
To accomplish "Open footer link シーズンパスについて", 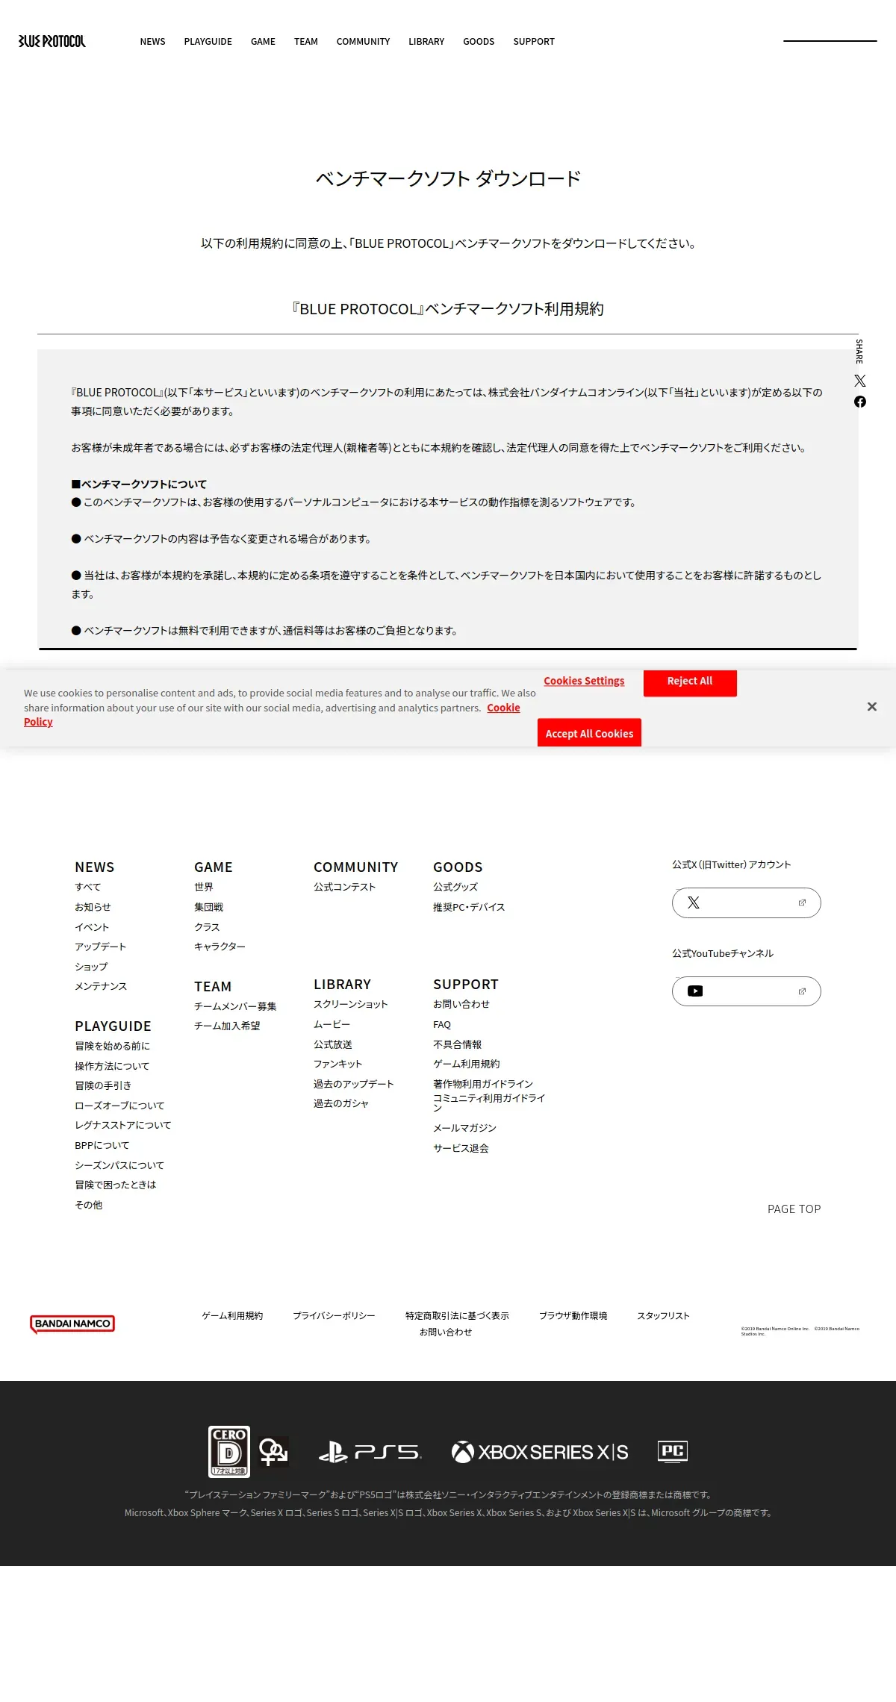I will tap(119, 1165).
